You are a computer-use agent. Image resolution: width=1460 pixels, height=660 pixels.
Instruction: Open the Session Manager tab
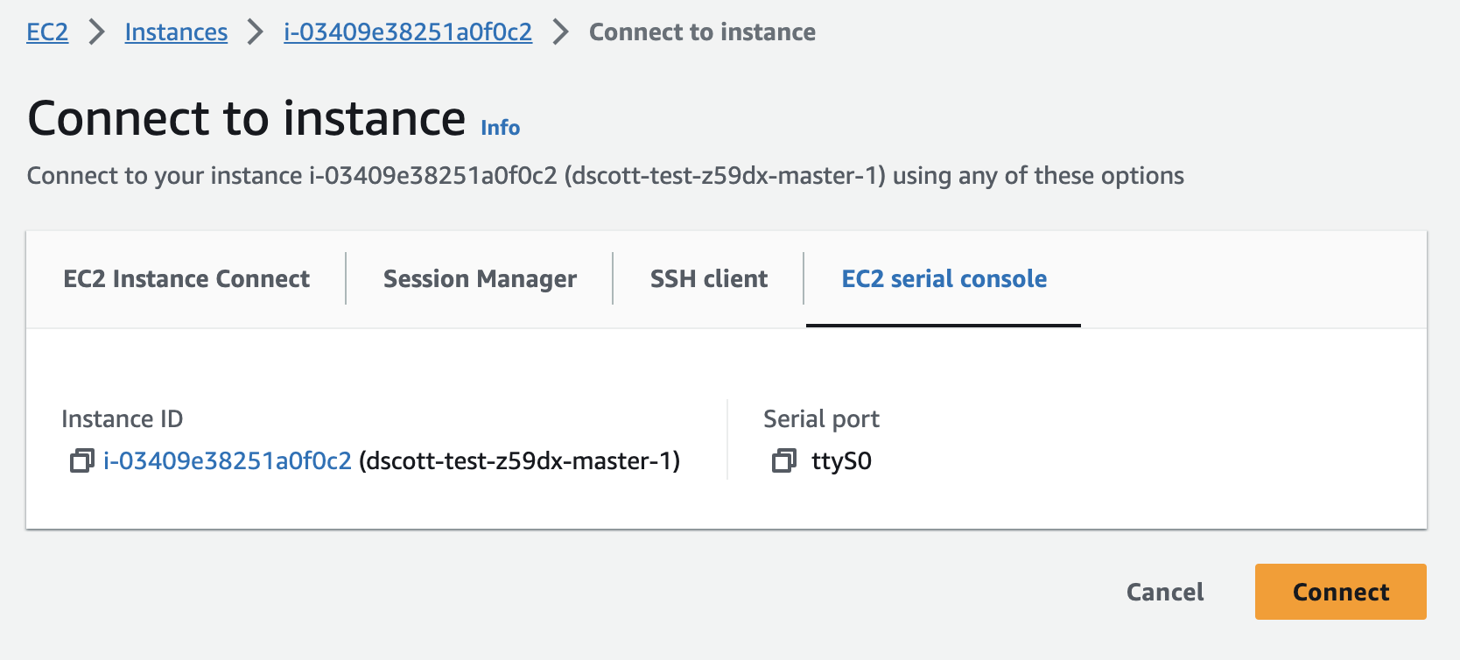tap(479, 278)
